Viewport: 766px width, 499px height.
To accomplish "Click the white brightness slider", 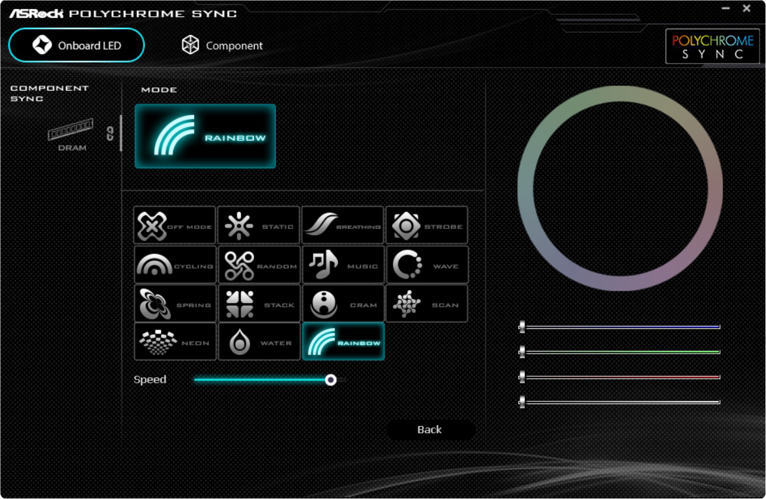I will click(x=619, y=402).
